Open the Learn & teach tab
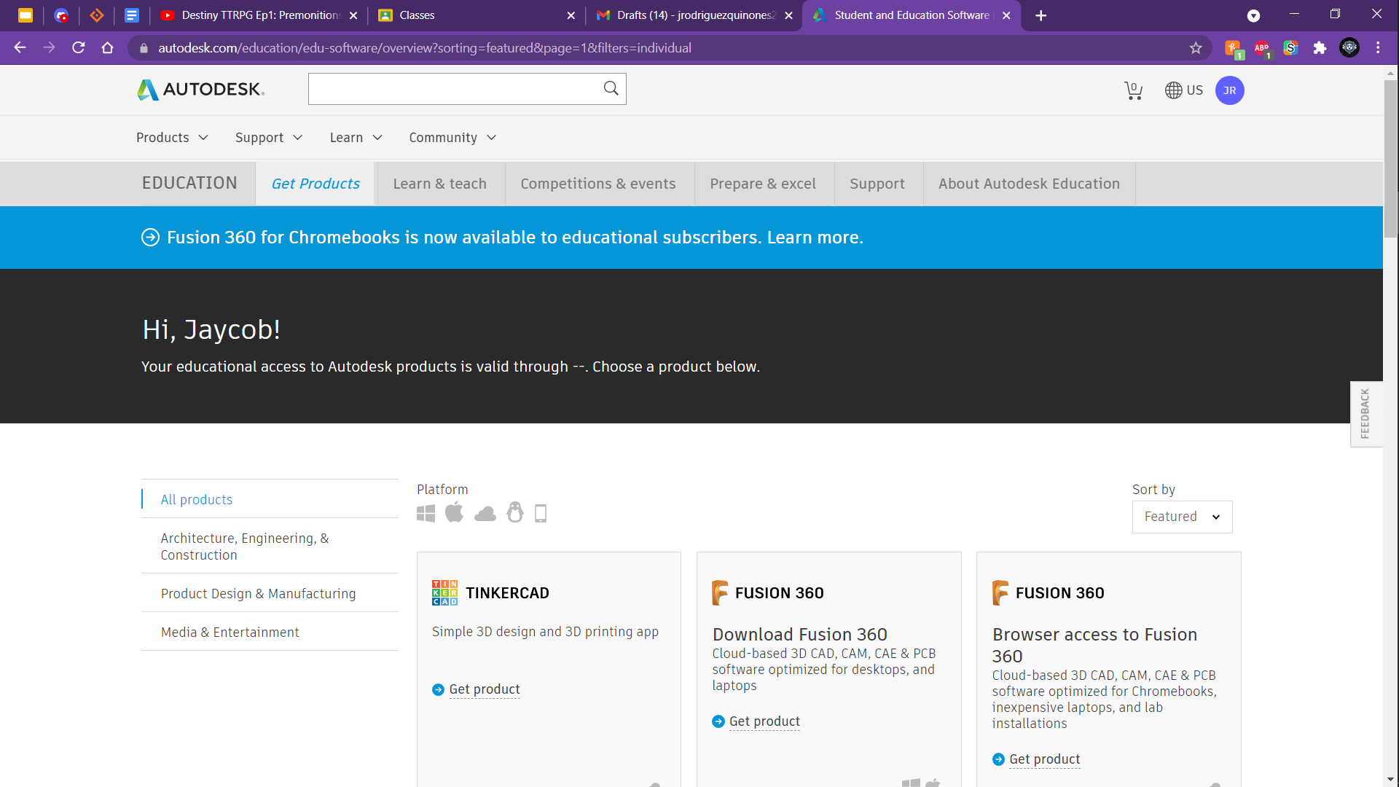This screenshot has height=787, width=1399. pos(439,184)
